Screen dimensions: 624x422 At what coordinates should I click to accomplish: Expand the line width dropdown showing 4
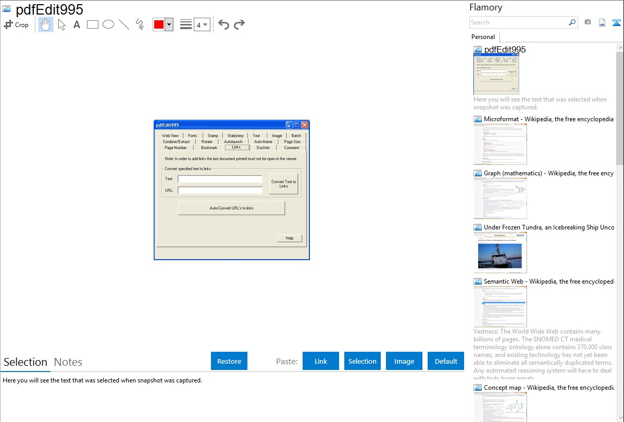(202, 24)
